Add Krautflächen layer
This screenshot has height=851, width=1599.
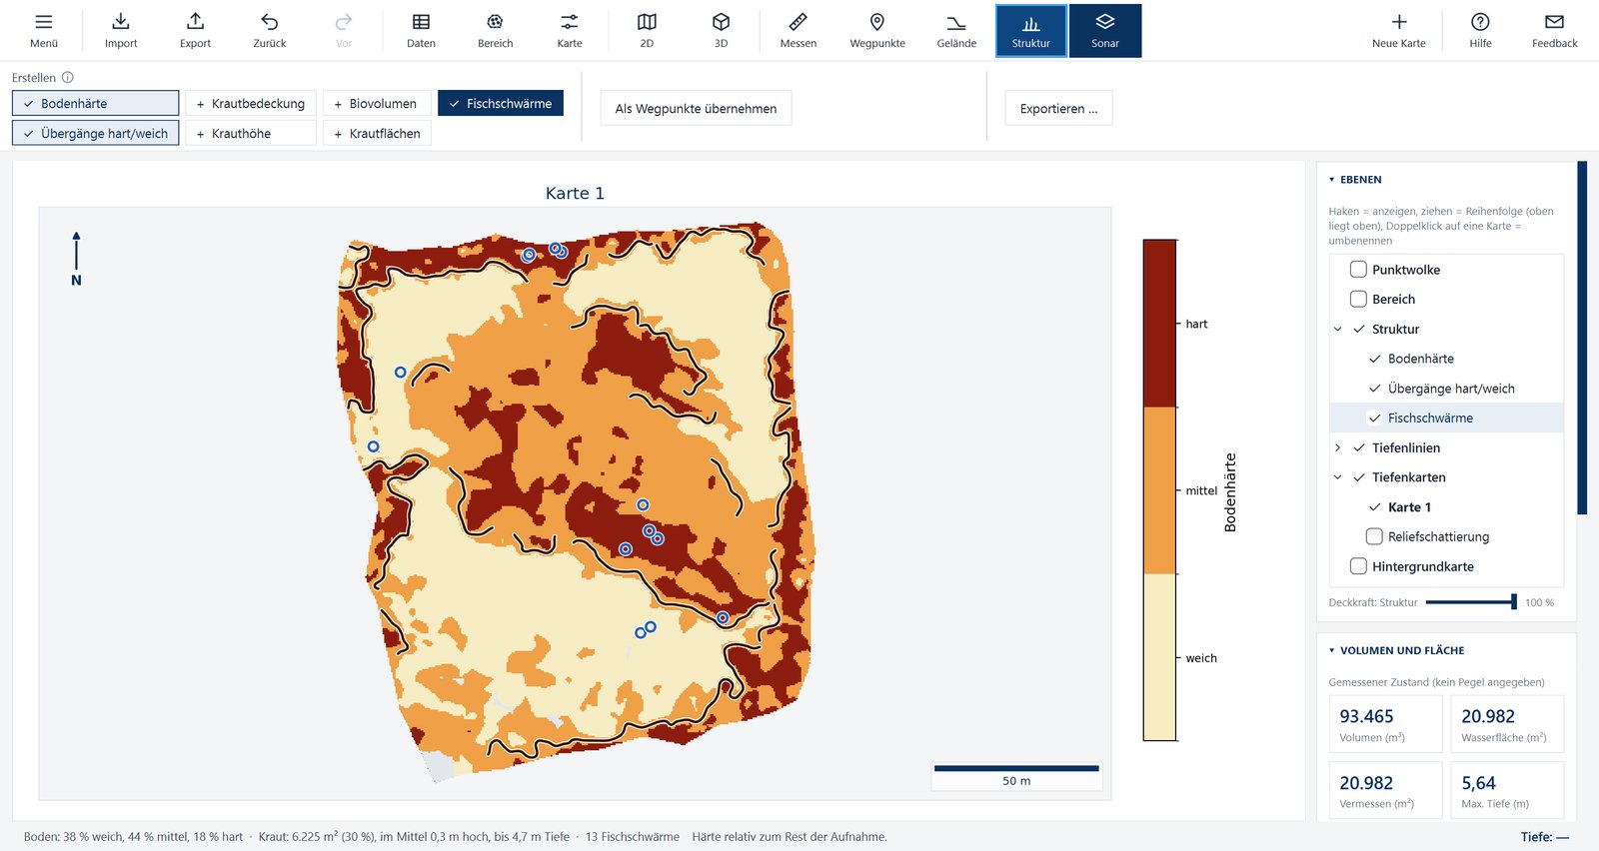(377, 133)
